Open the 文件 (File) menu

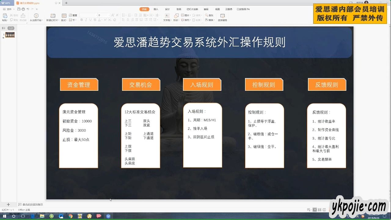click(9, 9)
